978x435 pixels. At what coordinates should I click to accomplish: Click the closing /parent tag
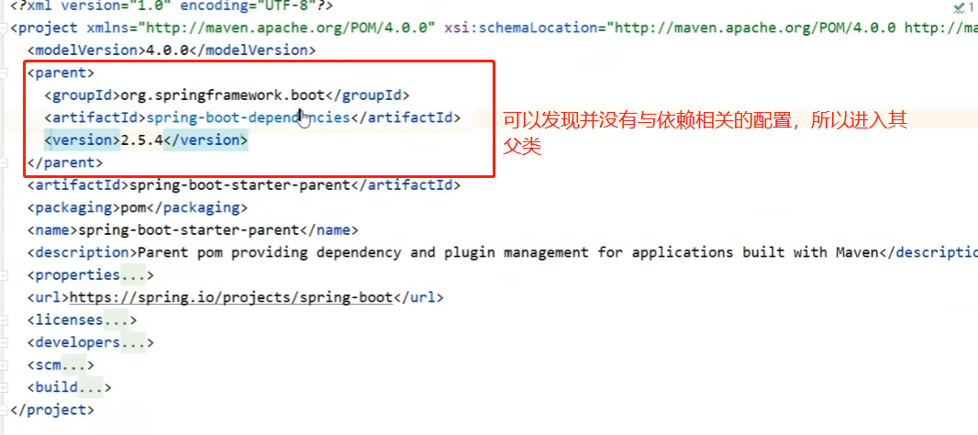[x=65, y=162]
